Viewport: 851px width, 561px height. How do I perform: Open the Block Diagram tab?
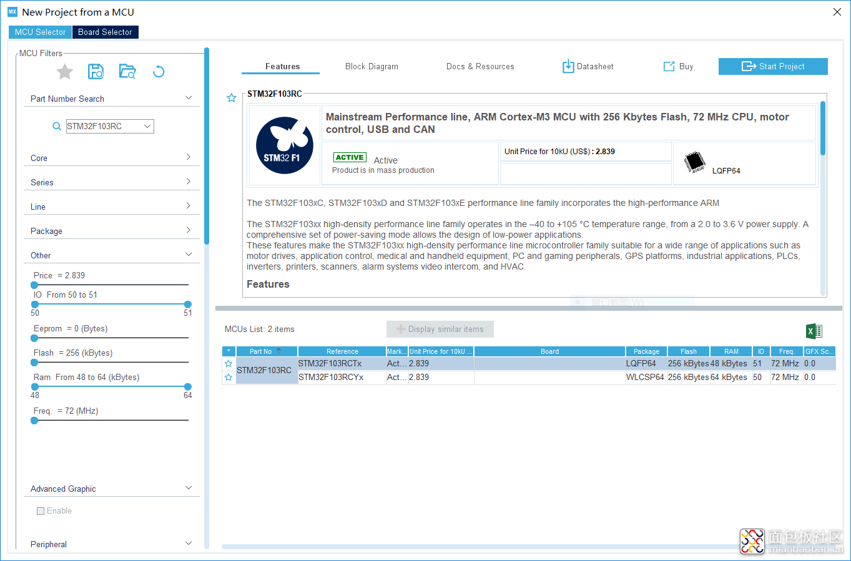(x=371, y=67)
